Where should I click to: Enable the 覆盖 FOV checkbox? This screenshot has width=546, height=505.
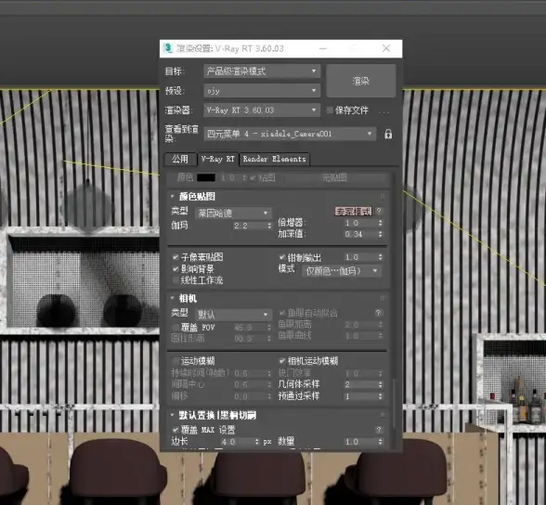click(175, 327)
